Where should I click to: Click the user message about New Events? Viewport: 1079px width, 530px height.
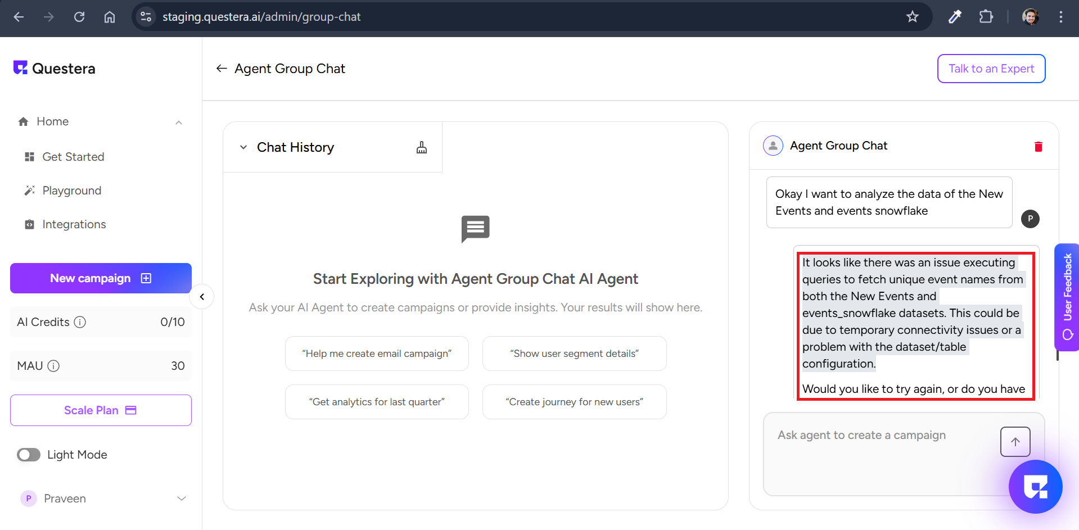pyautogui.click(x=889, y=202)
